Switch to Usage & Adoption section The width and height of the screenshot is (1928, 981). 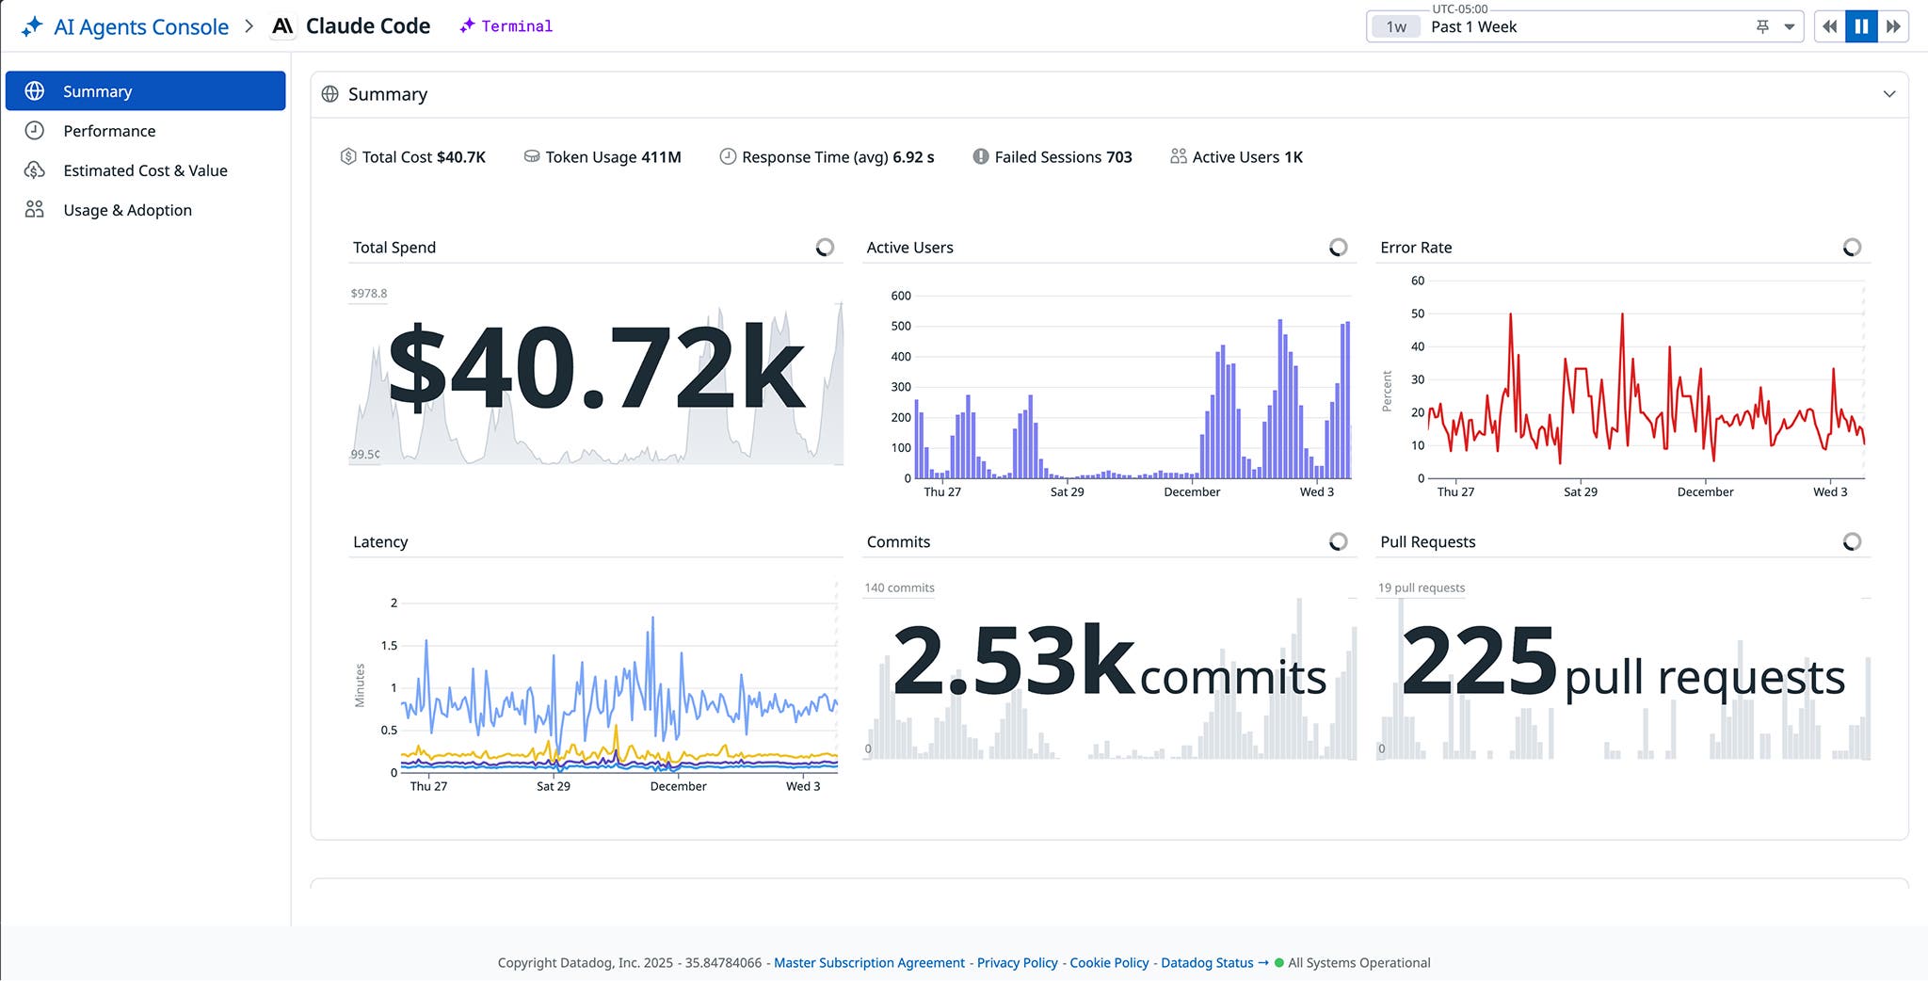point(127,209)
